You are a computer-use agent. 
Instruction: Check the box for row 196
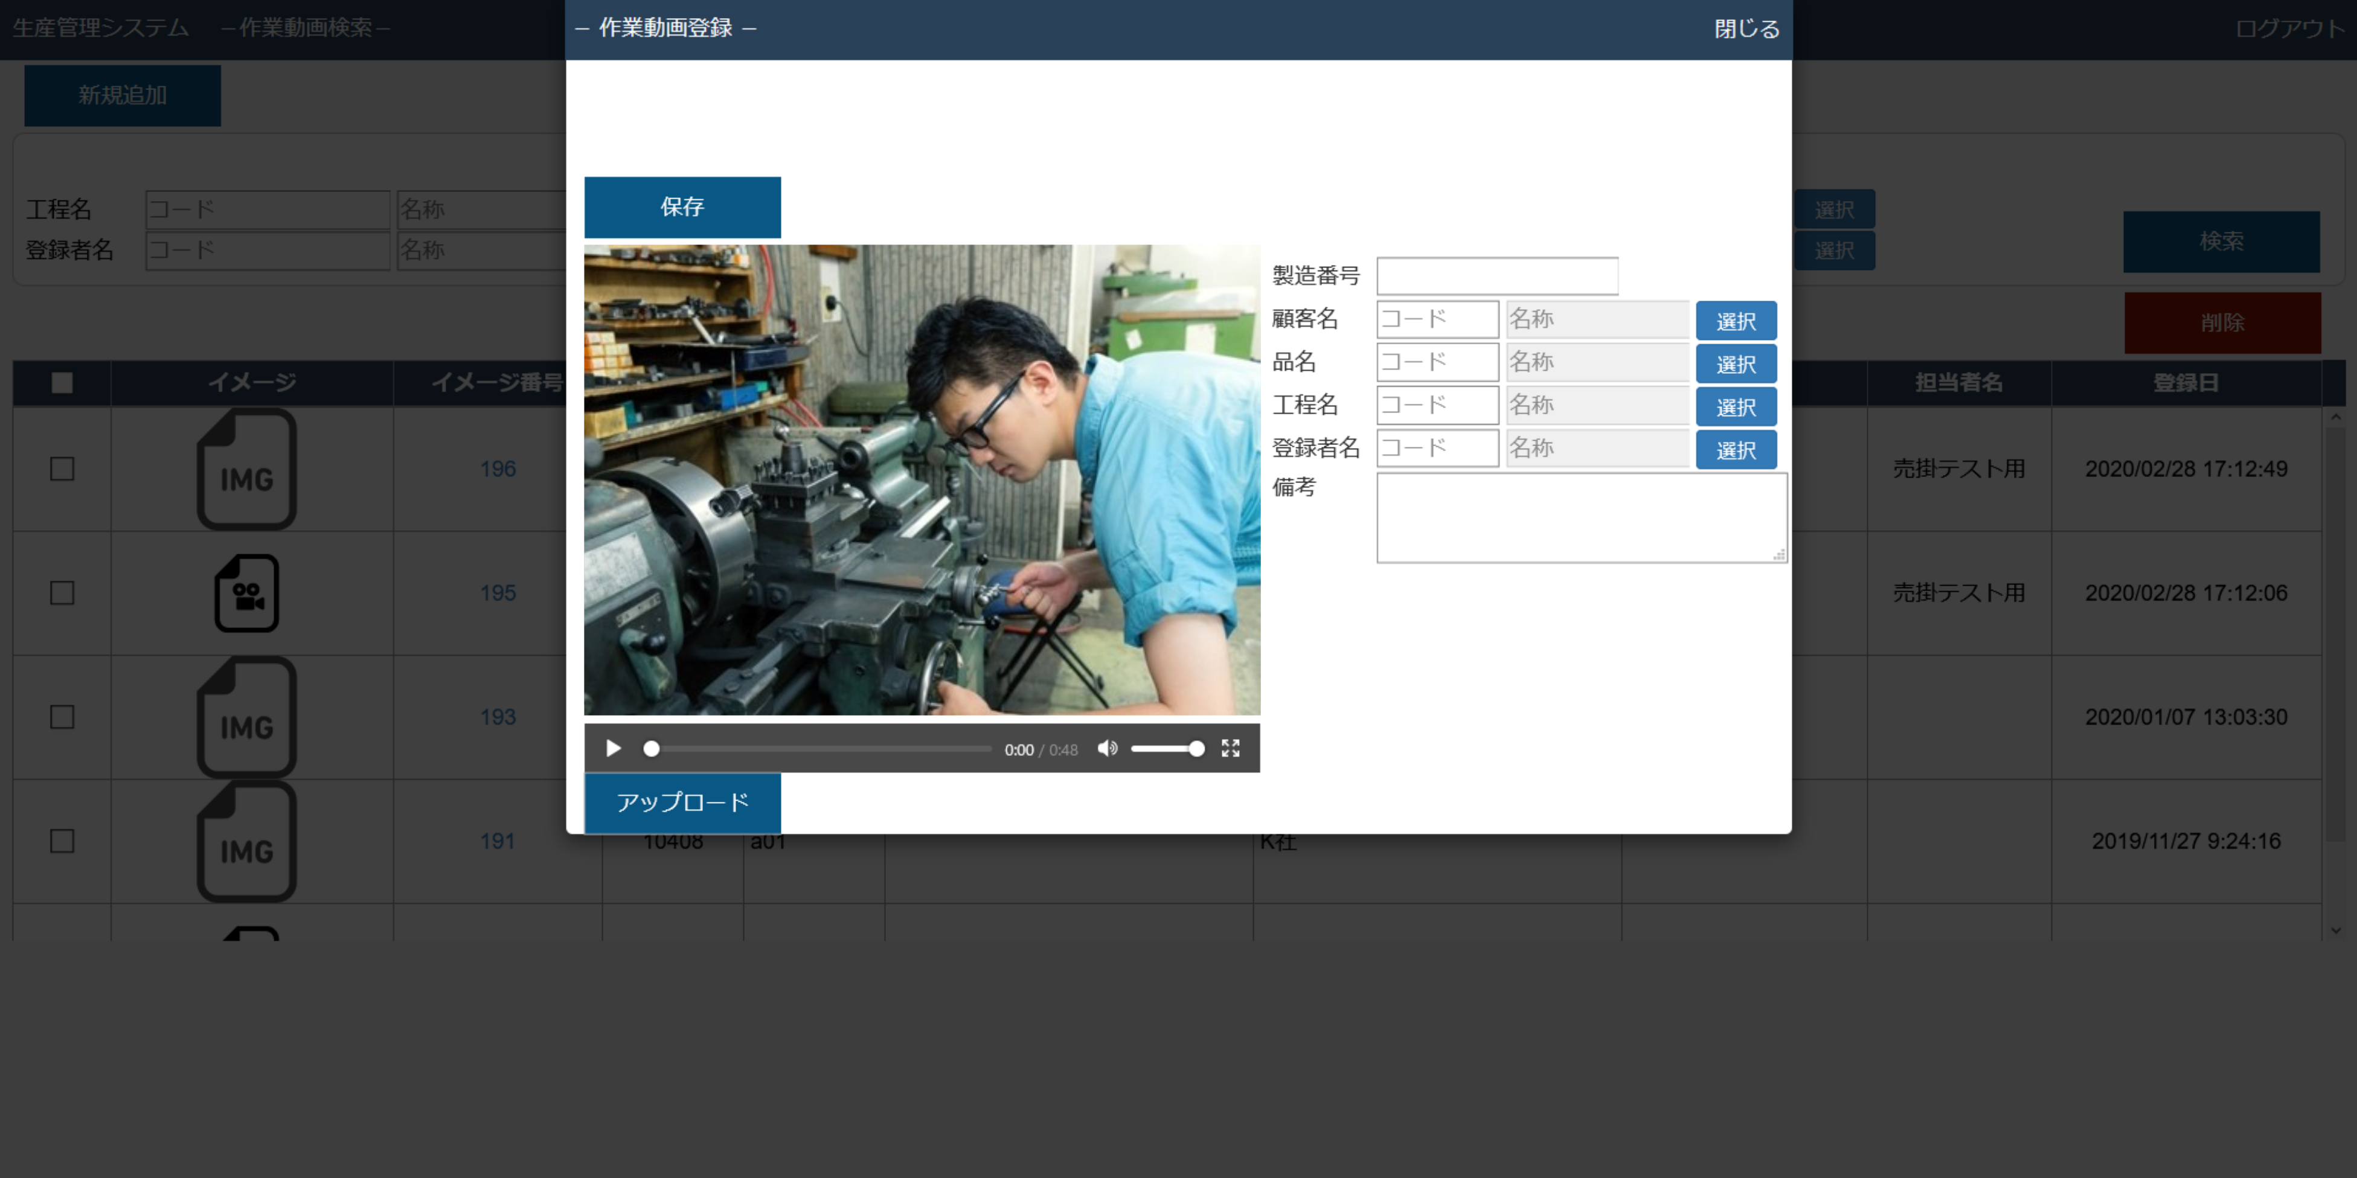[62, 469]
